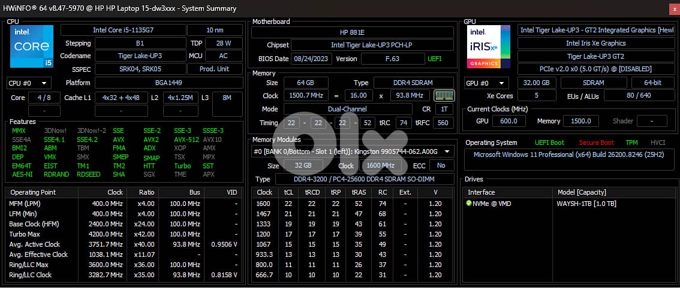This screenshot has height=288, width=680.
Task: Click the 10 nm process field
Action: 215,30
